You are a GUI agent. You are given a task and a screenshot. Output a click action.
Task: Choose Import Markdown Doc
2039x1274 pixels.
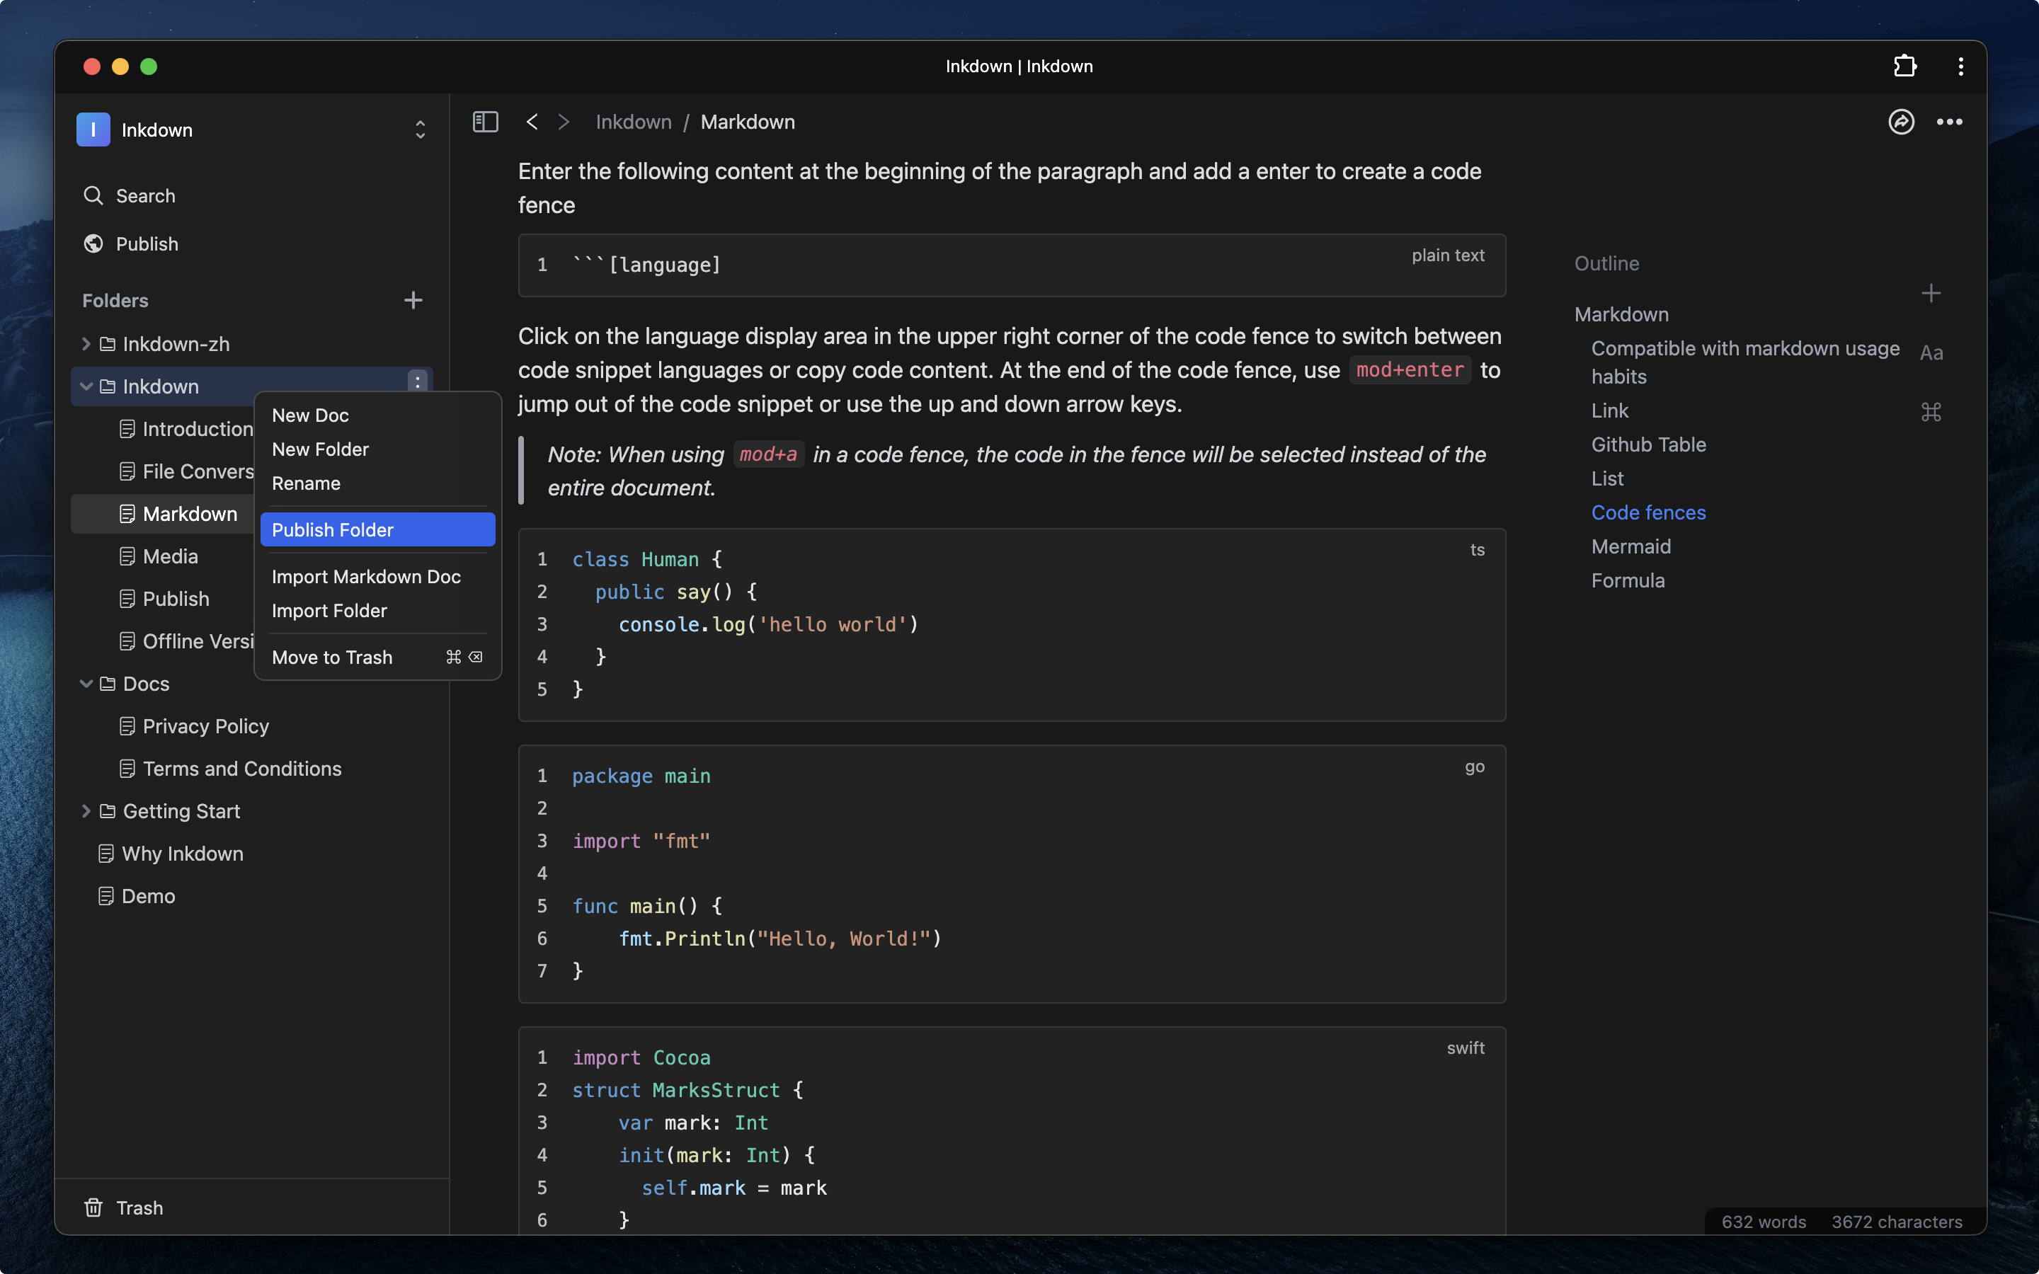coord(377,576)
